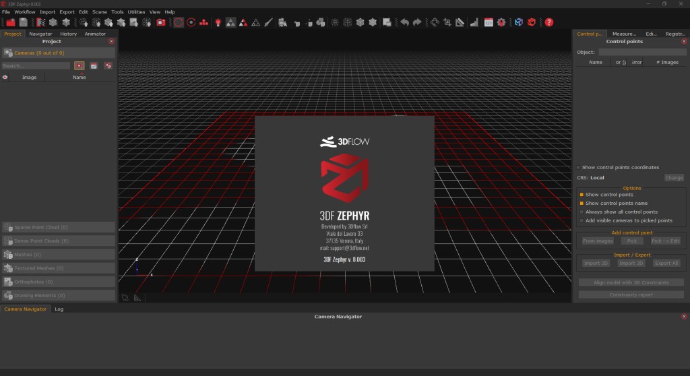Open the code window script icon
This screenshot has width=690, height=376.
pos(489,22)
